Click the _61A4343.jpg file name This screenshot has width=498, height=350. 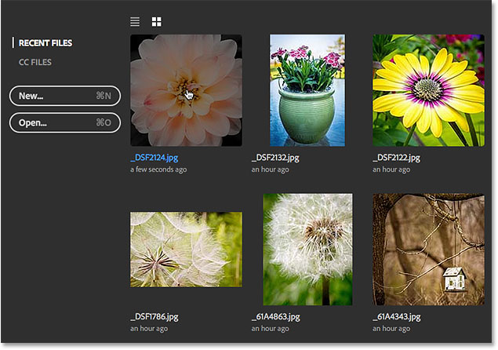pyautogui.click(x=397, y=316)
